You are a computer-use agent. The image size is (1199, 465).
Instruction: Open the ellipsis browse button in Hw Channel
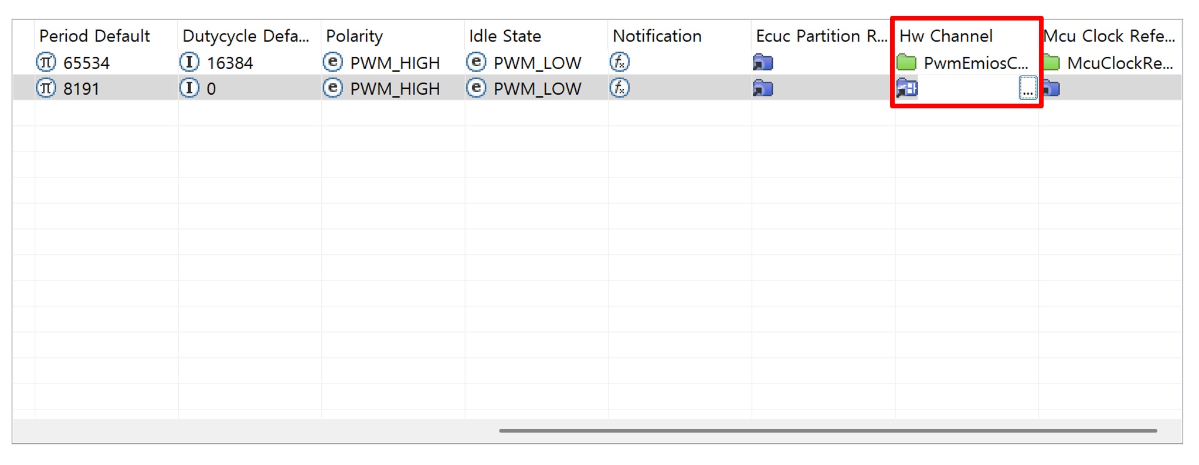click(1027, 89)
